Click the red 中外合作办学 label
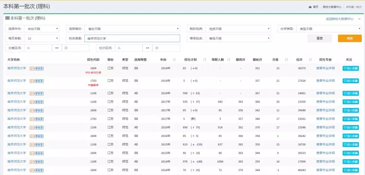Screen dimensions: 365x175 click(x=93, y=72)
